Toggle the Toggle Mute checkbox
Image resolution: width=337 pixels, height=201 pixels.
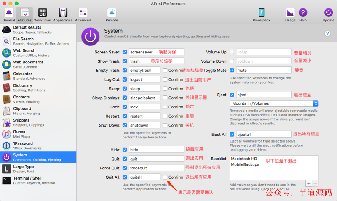click(232, 70)
